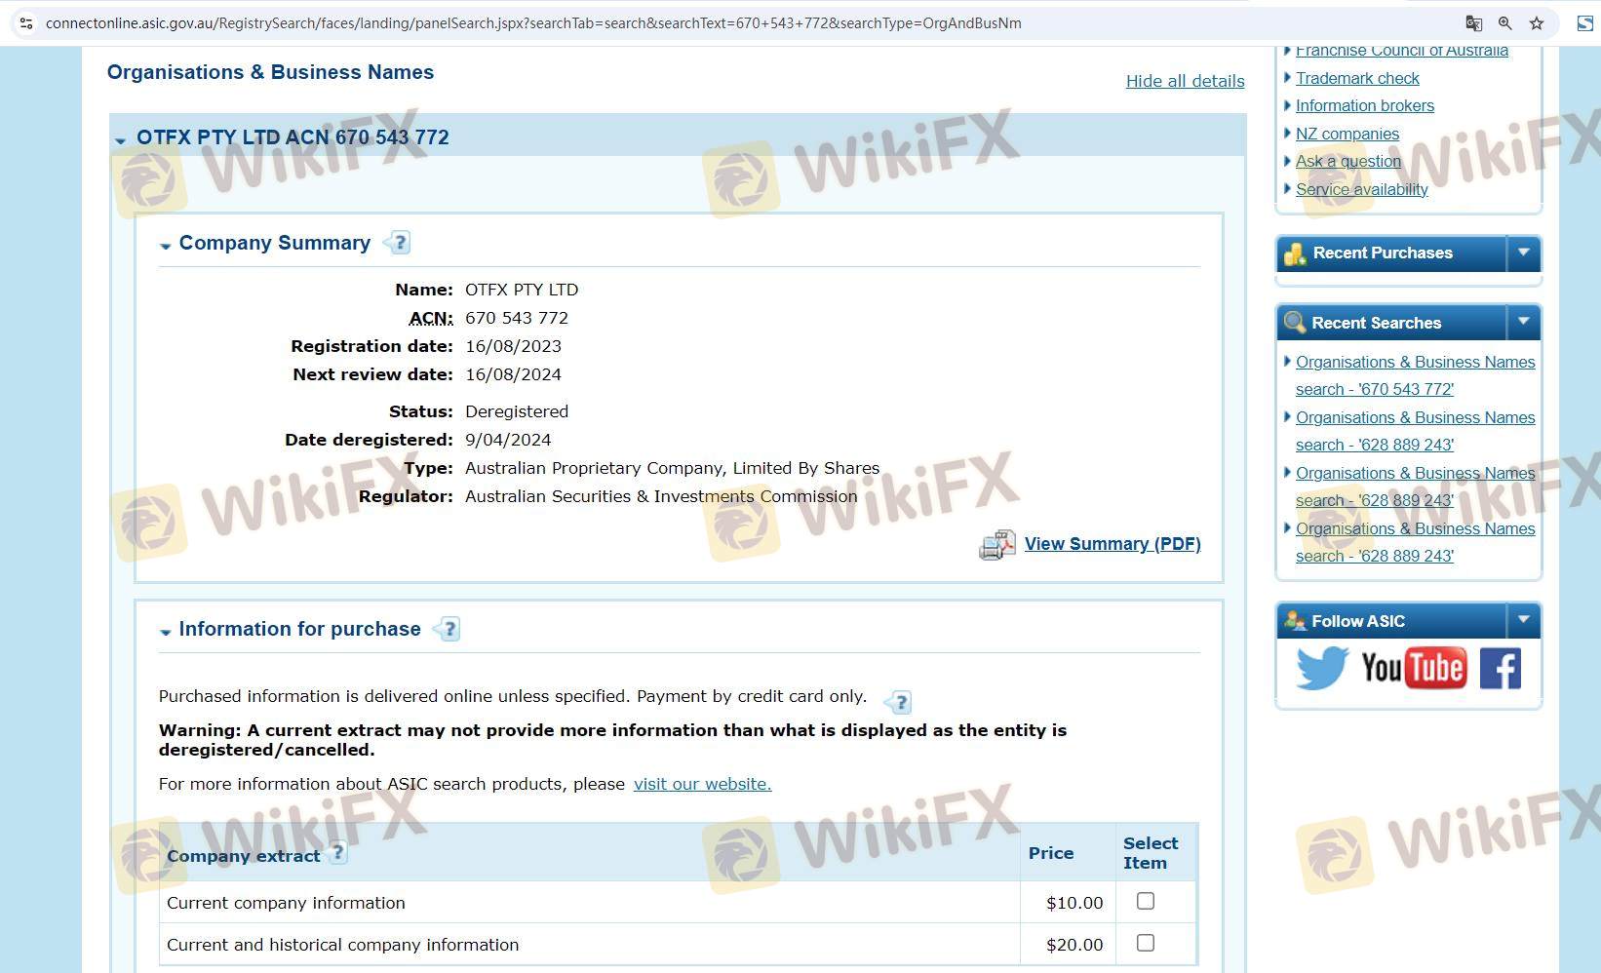Collapse the OTFX PTY LTD result panel
The width and height of the screenshot is (1601, 973).
[121, 140]
